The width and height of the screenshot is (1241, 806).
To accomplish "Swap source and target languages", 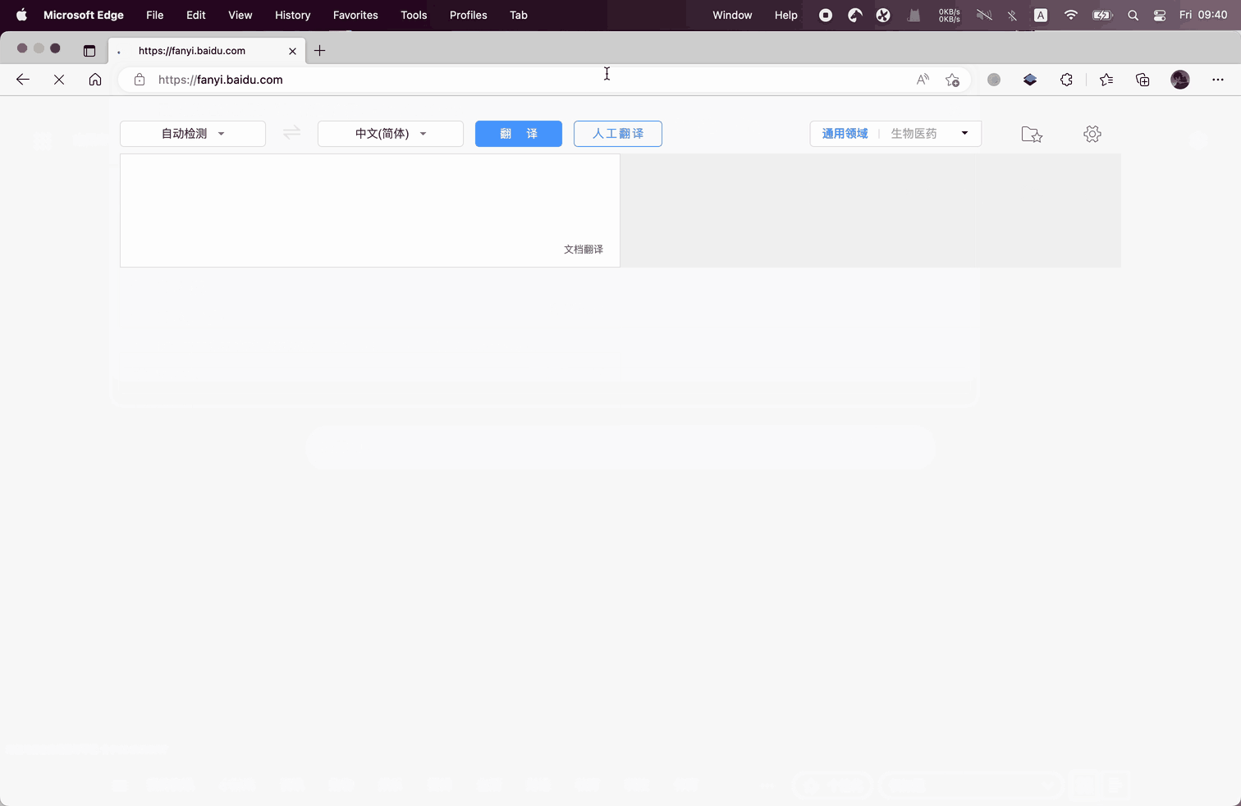I will pyautogui.click(x=291, y=132).
